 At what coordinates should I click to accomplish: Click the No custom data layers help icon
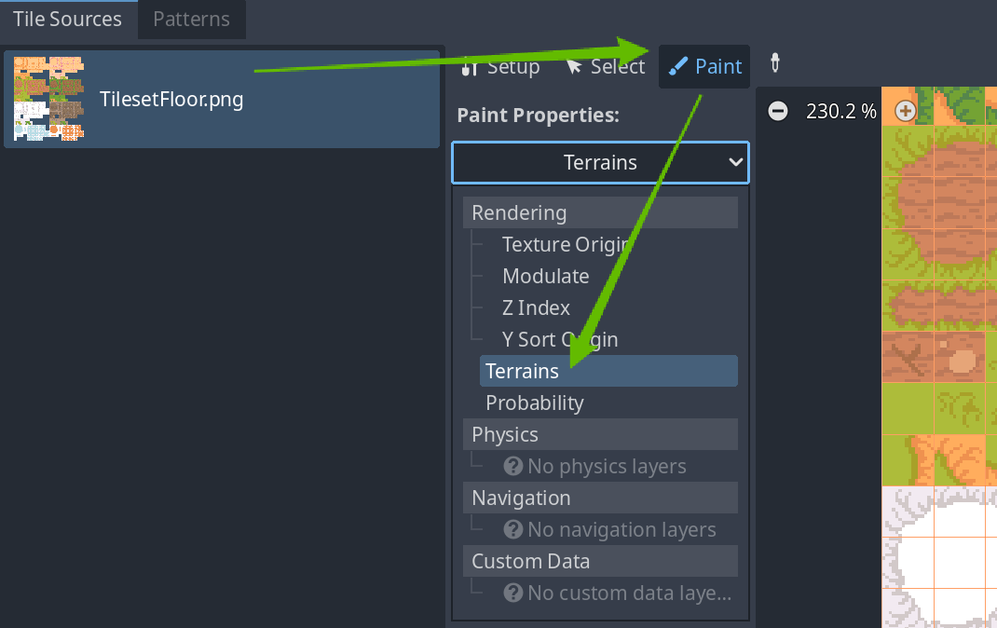point(513,593)
